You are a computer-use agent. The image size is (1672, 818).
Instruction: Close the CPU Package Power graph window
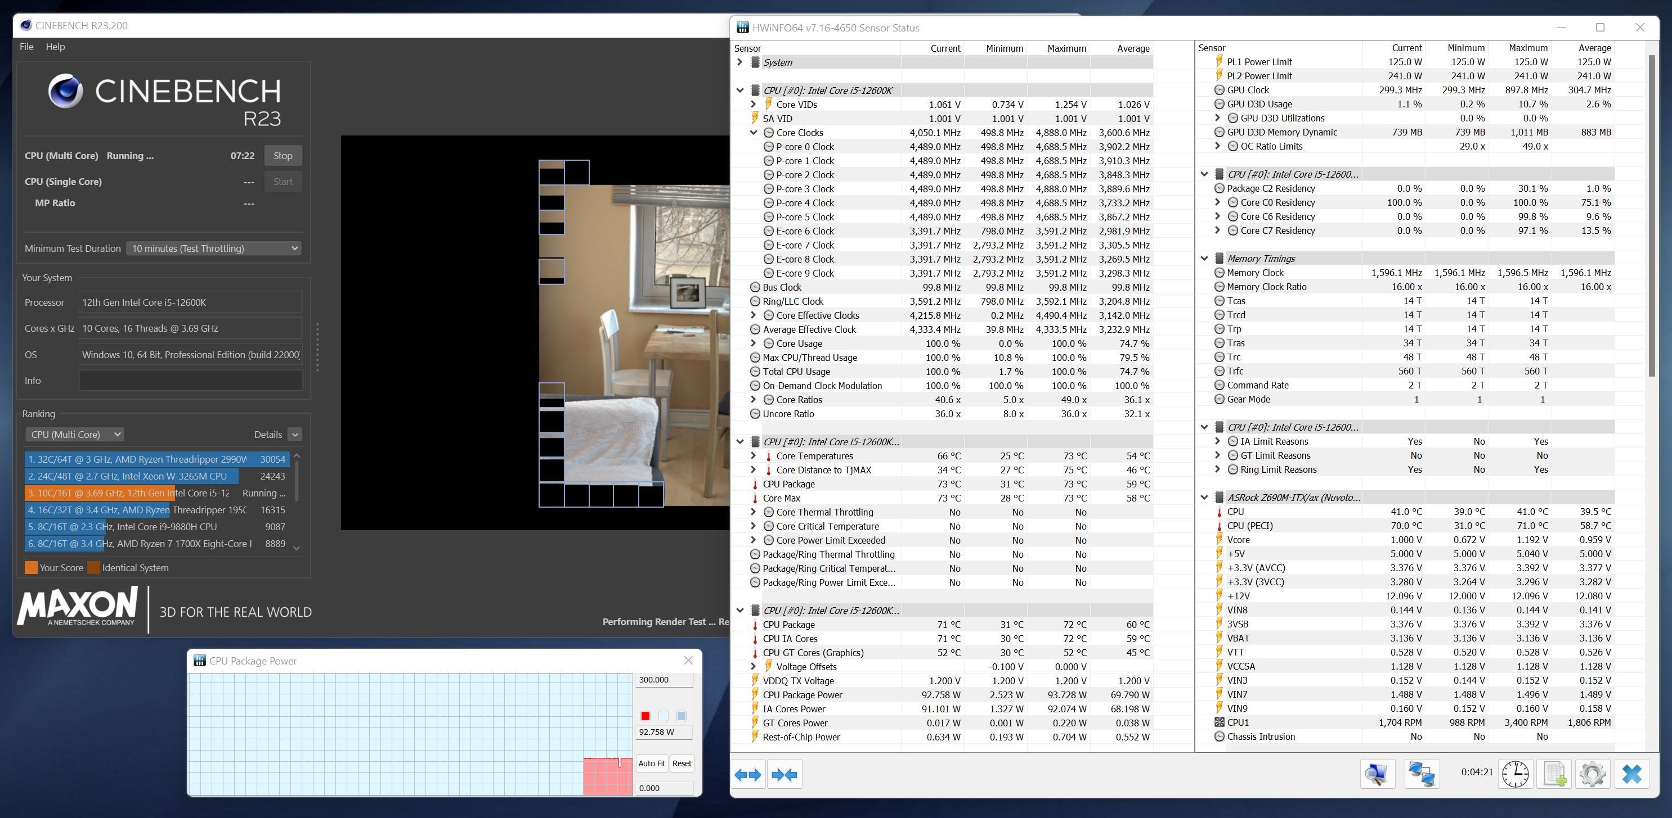click(689, 661)
